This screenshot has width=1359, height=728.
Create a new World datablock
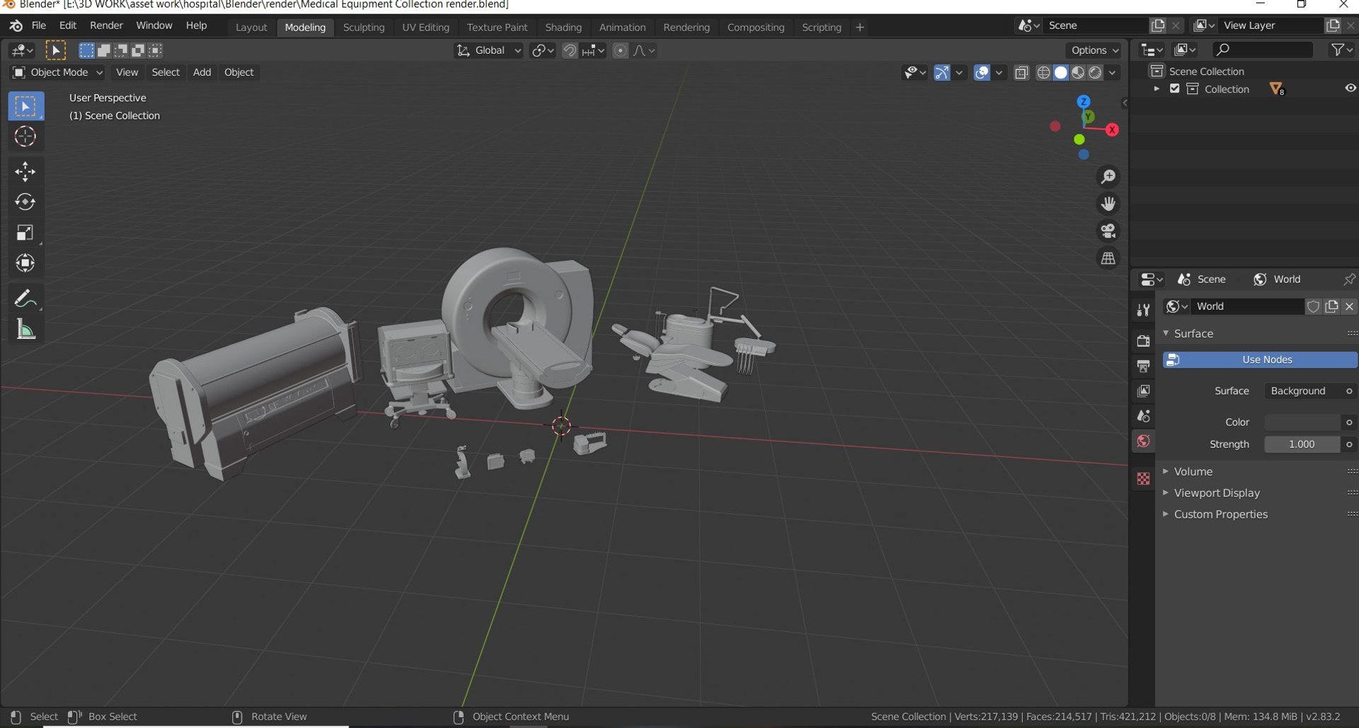tap(1331, 306)
